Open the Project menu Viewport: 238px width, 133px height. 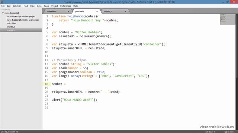(x=55, y=6)
